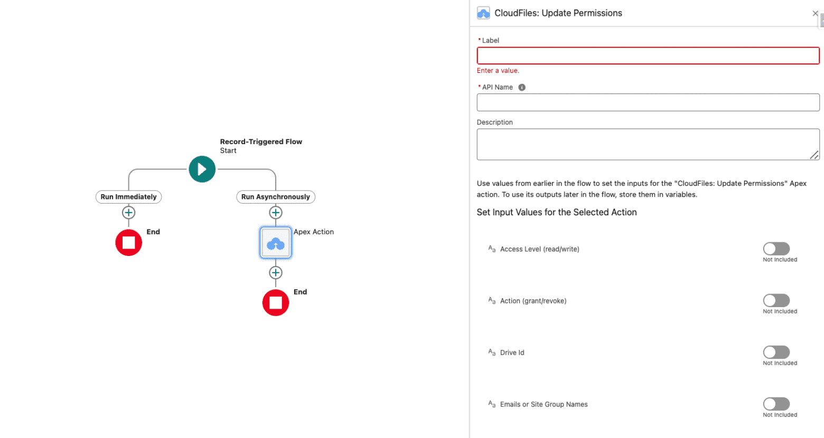Screen dimensions: 824x438
Task: Select the CloudFiles Apex Action node
Action: [x=275, y=242]
